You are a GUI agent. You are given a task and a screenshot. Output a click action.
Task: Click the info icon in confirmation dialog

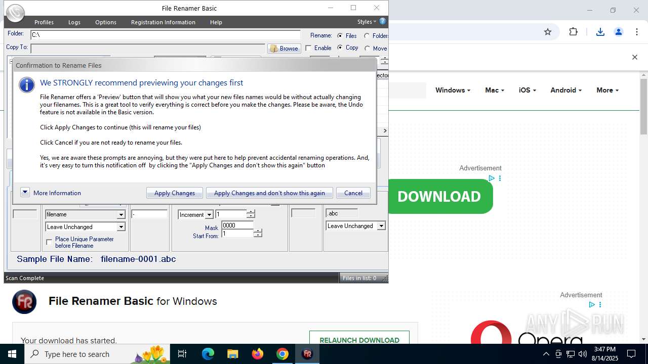point(27,84)
